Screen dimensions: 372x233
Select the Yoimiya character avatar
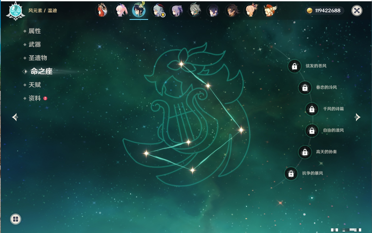tap(251, 10)
